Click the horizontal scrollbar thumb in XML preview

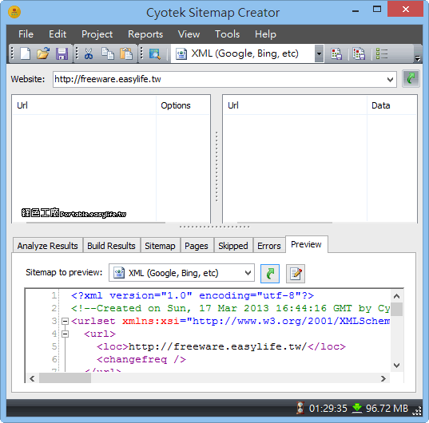[66, 378]
